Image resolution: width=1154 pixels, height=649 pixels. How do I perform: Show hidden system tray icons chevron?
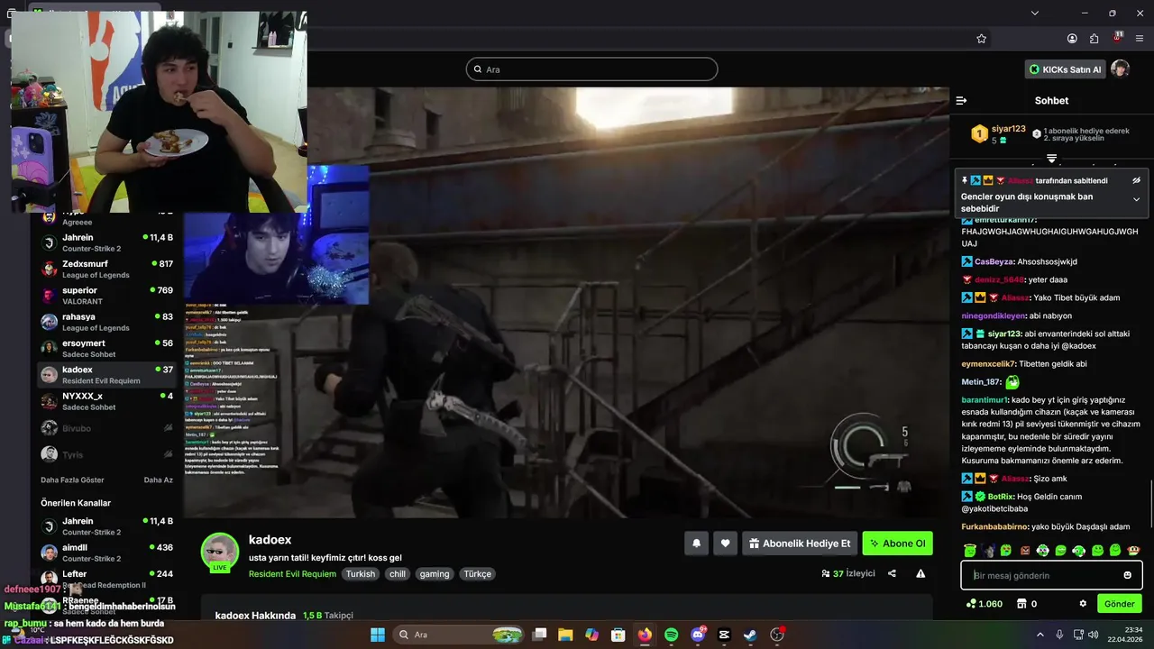coord(1040,635)
